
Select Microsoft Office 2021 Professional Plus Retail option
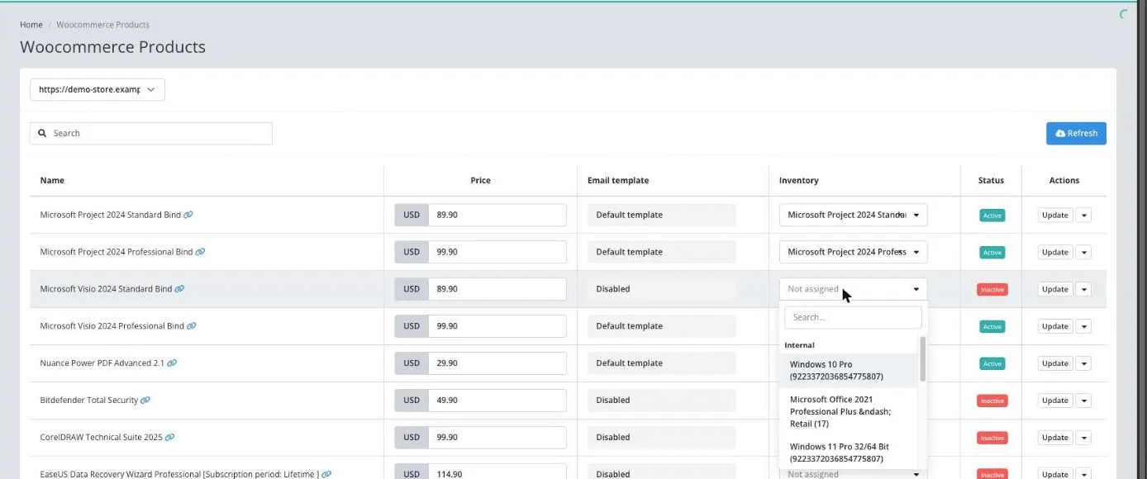click(849, 411)
